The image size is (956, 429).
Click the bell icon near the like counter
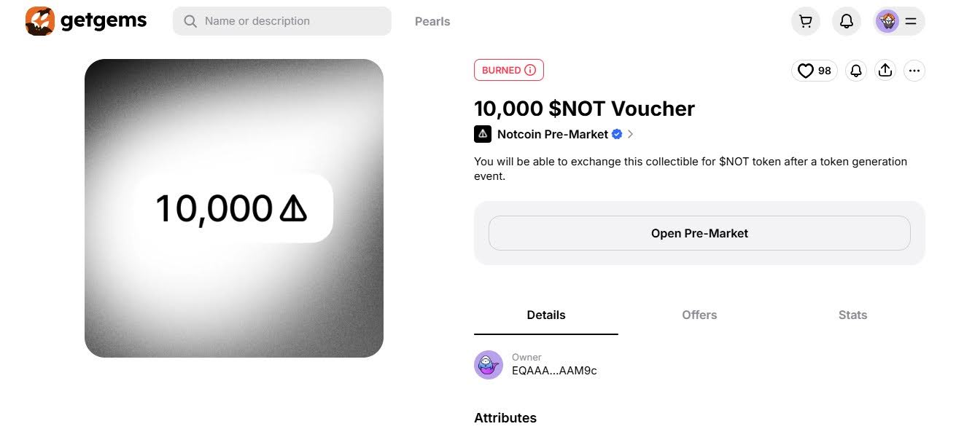point(855,71)
